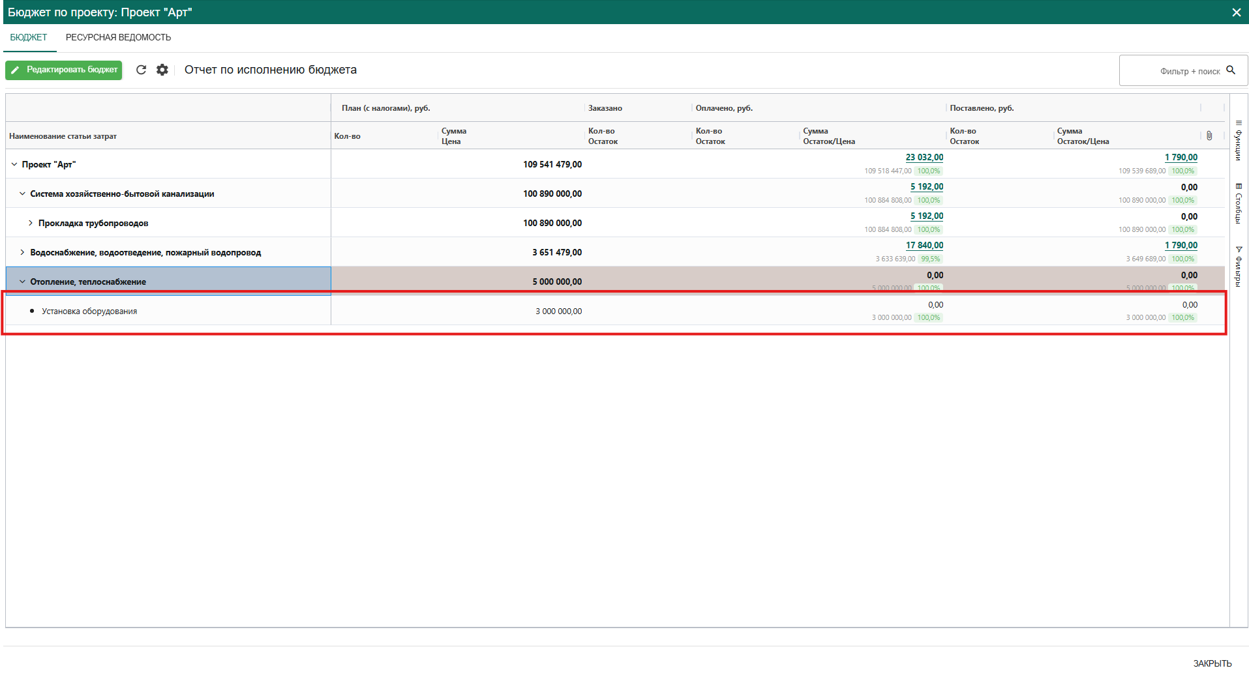The height and width of the screenshot is (679, 1249).
Task: Expand the Прокладка трубопроводов row
Action: (31, 223)
